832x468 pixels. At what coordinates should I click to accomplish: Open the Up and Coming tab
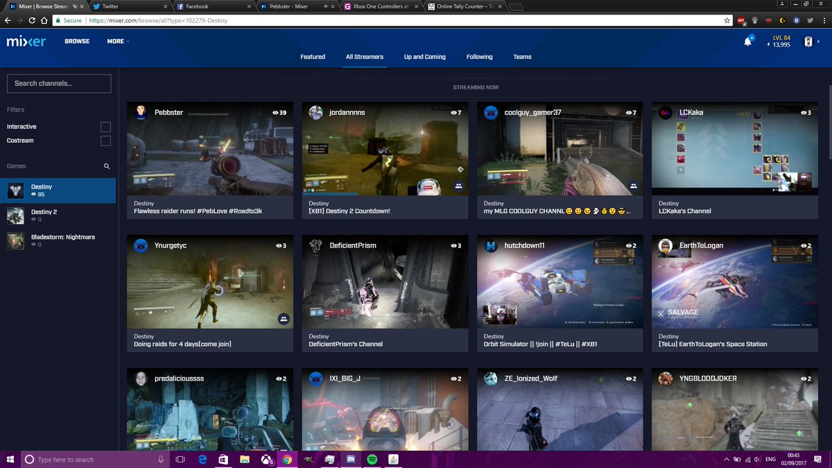[x=425, y=57]
